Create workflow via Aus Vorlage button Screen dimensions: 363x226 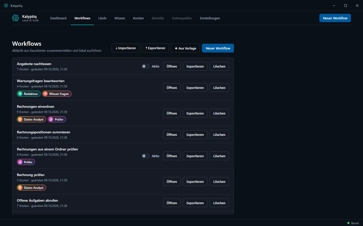185,48
